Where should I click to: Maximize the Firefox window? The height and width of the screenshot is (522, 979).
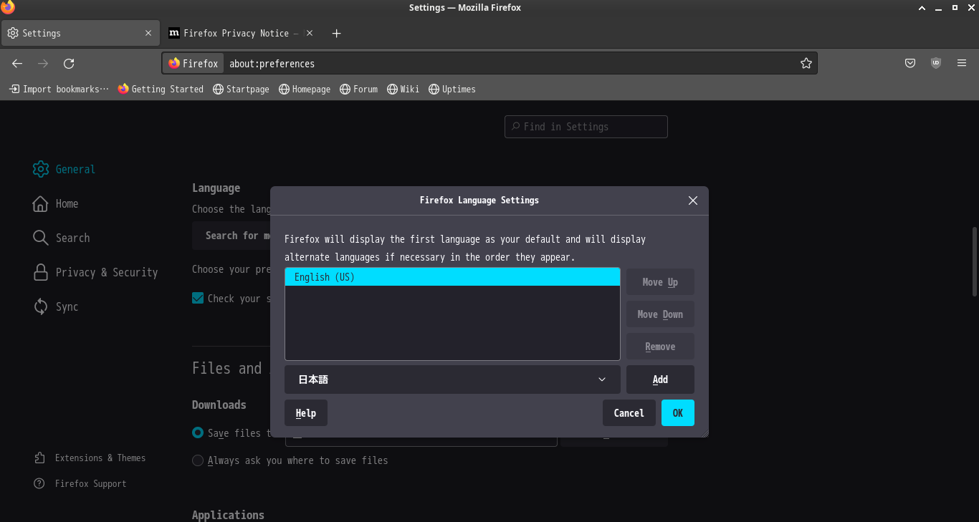[955, 7]
